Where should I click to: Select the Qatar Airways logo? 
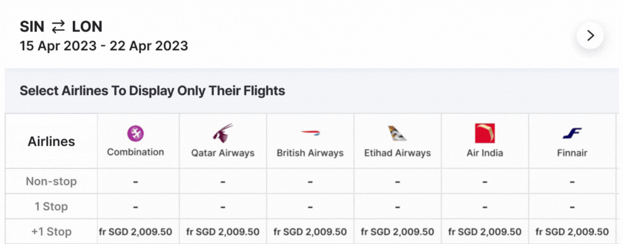tap(223, 133)
